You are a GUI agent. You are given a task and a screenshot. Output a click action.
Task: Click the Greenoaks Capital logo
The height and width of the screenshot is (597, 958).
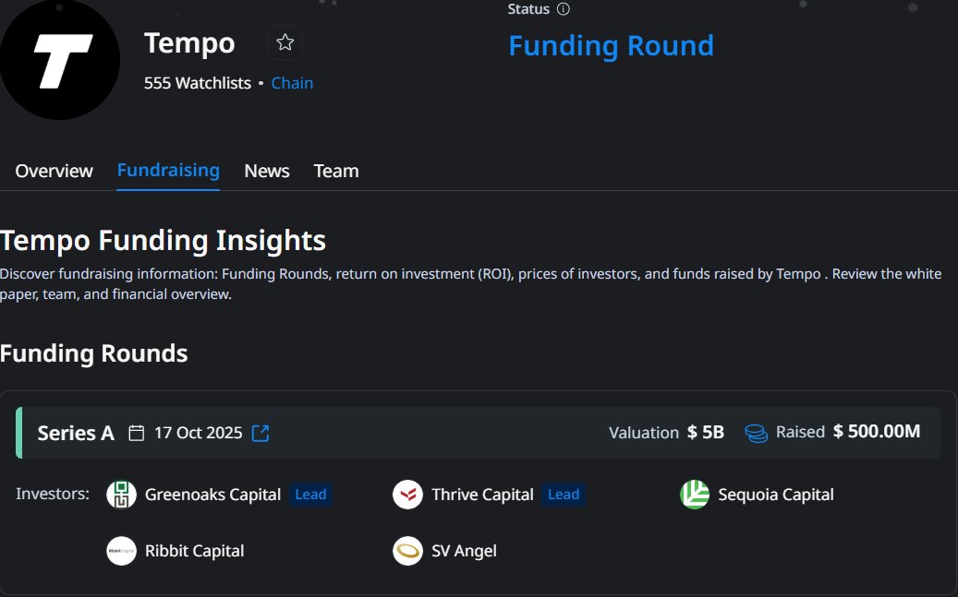(122, 495)
